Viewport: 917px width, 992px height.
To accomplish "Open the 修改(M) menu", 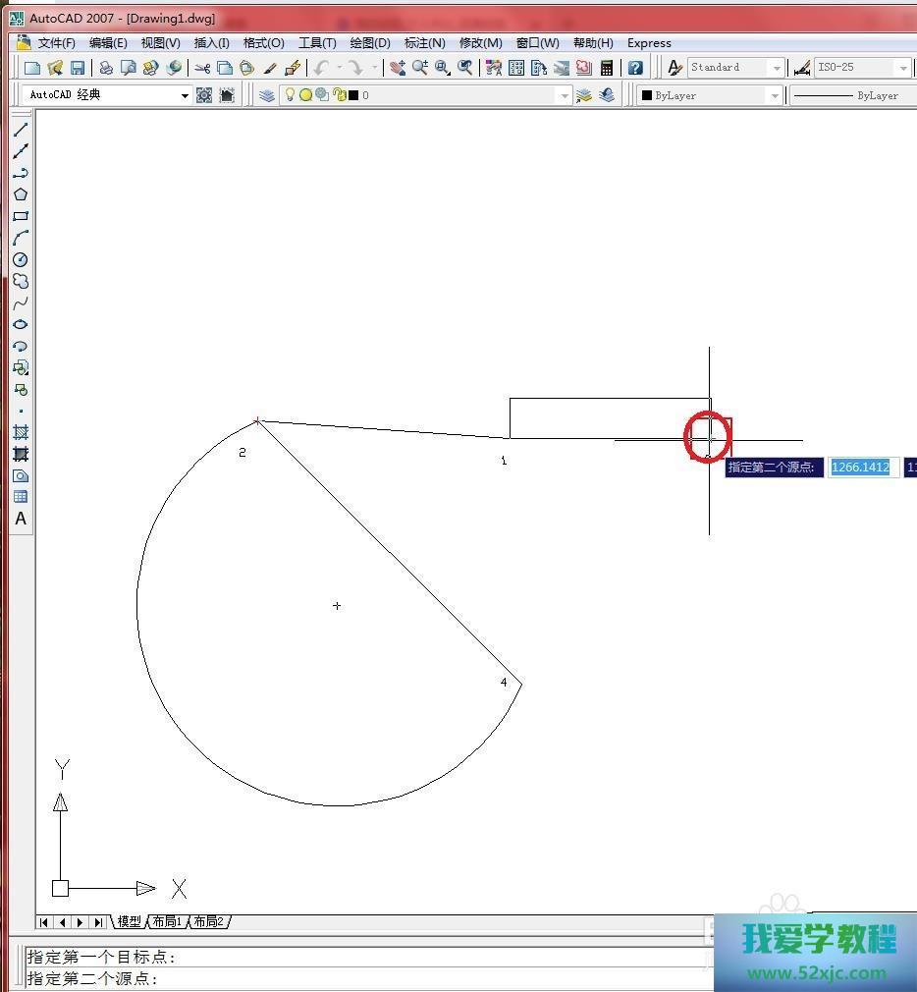I will pos(480,43).
